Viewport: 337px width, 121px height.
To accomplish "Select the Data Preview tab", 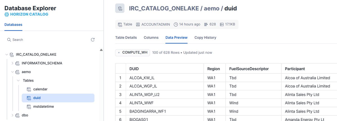I will point(176,37).
